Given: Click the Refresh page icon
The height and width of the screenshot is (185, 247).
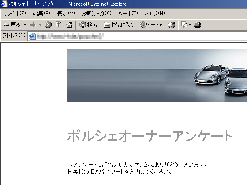Looking at the screenshot, I should (58, 25).
